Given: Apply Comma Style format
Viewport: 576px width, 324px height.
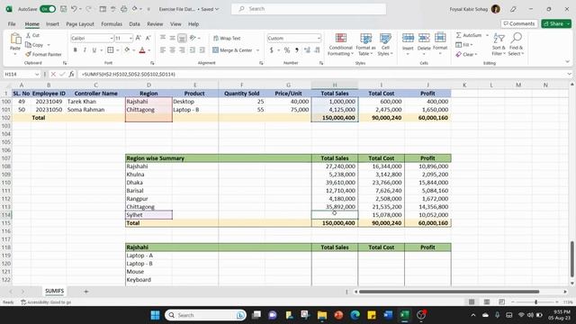Looking at the screenshot, I should pos(296,50).
